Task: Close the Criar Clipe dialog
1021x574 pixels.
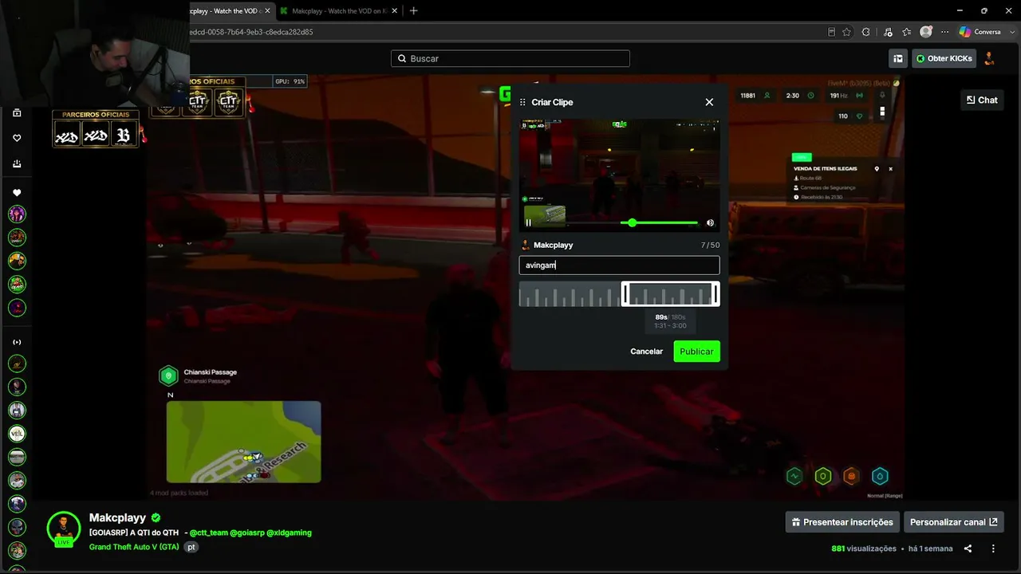Action: pos(709,102)
